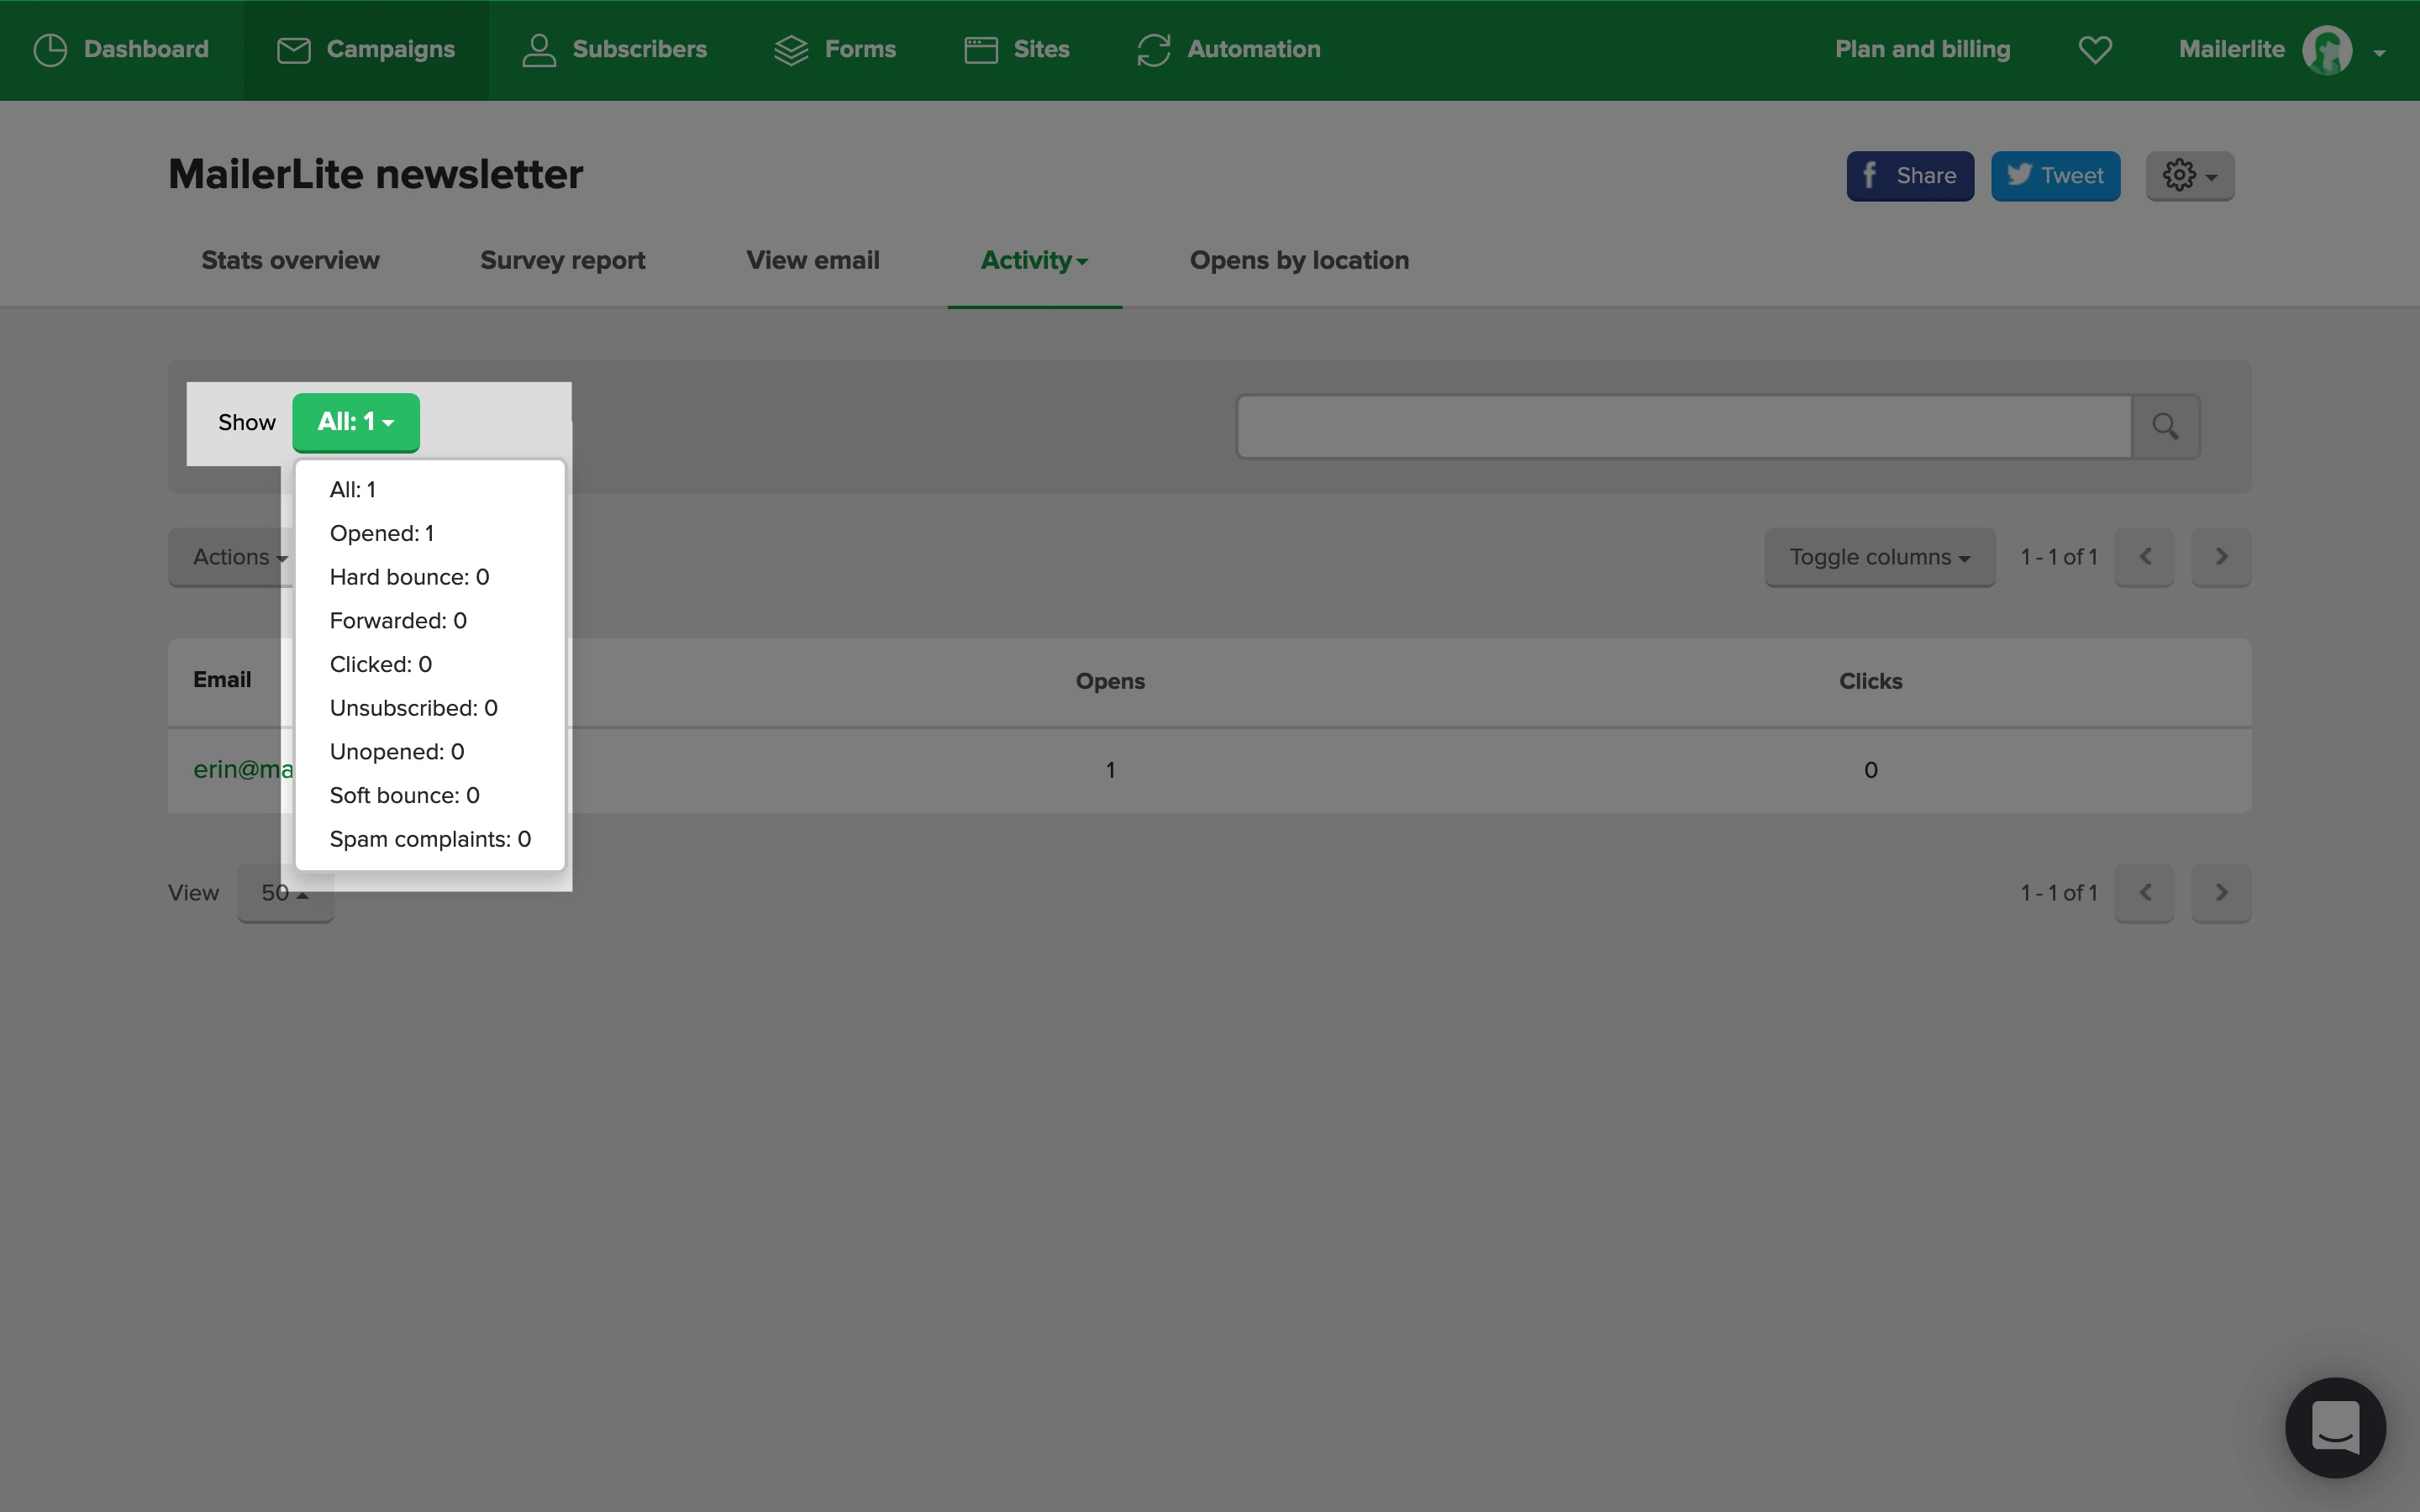Go to previous page, bottom pagination
The height and width of the screenshot is (1512, 2420).
click(x=2144, y=892)
